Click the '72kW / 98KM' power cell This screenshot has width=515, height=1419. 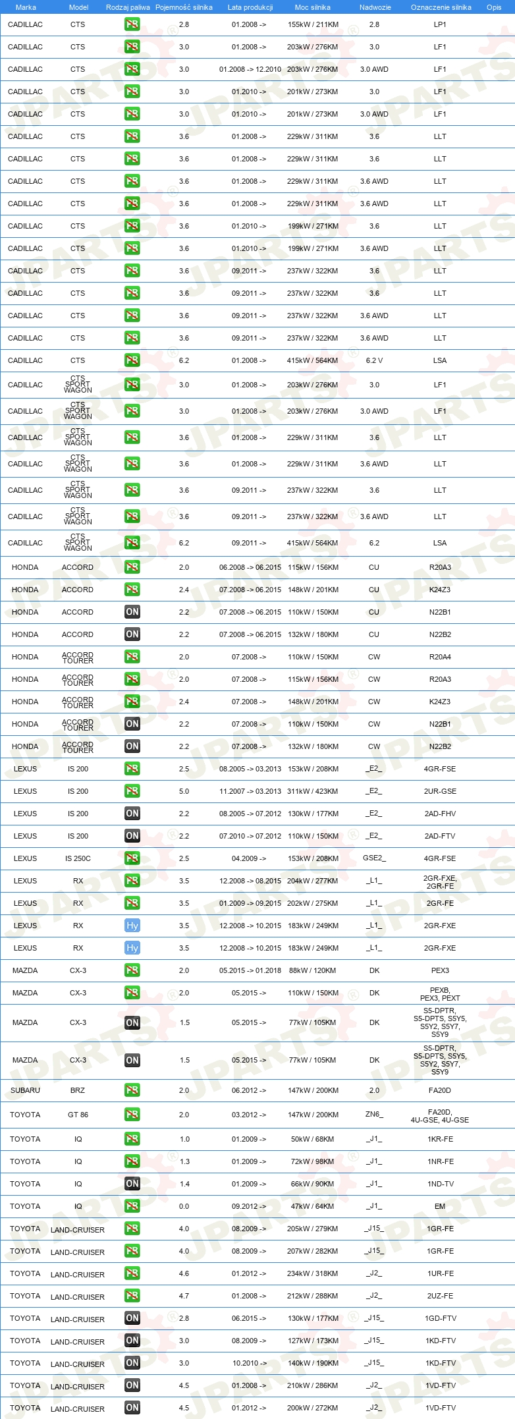[313, 1161]
